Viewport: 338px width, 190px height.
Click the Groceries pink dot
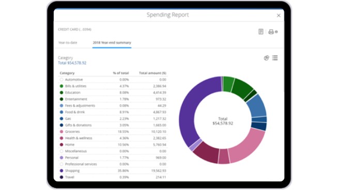pos(62,132)
